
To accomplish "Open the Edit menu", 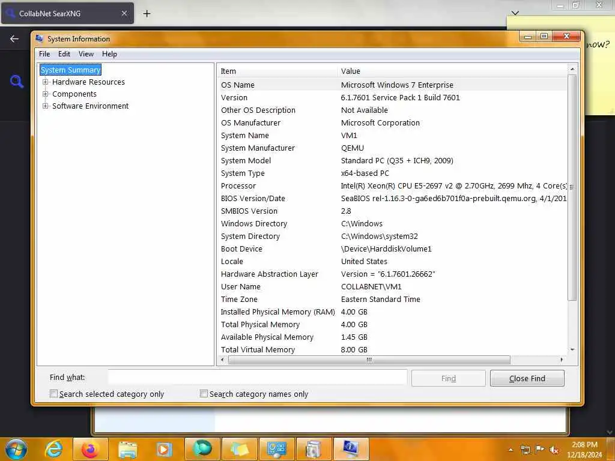I will [64, 54].
